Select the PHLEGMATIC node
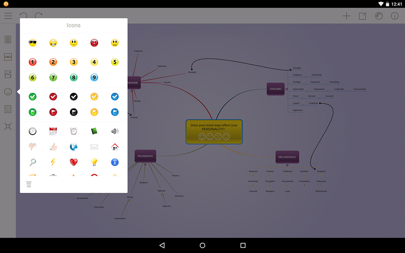 point(145,156)
